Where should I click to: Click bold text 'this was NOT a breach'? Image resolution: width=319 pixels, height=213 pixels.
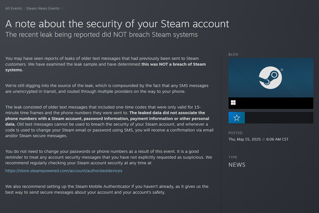click(x=173, y=64)
